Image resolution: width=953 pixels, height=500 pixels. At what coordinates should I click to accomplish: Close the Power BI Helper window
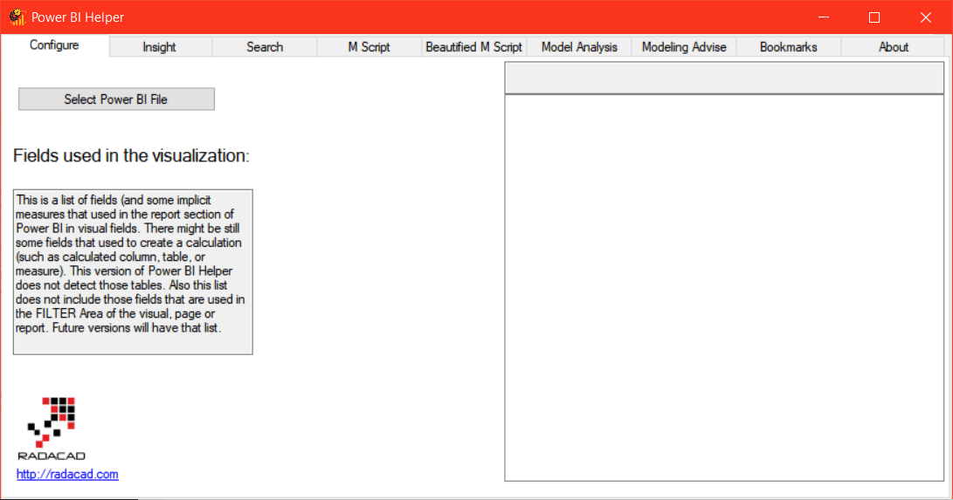coord(926,17)
